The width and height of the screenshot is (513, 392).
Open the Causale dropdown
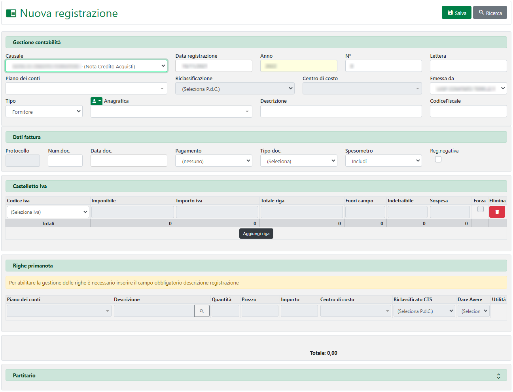[x=86, y=66]
